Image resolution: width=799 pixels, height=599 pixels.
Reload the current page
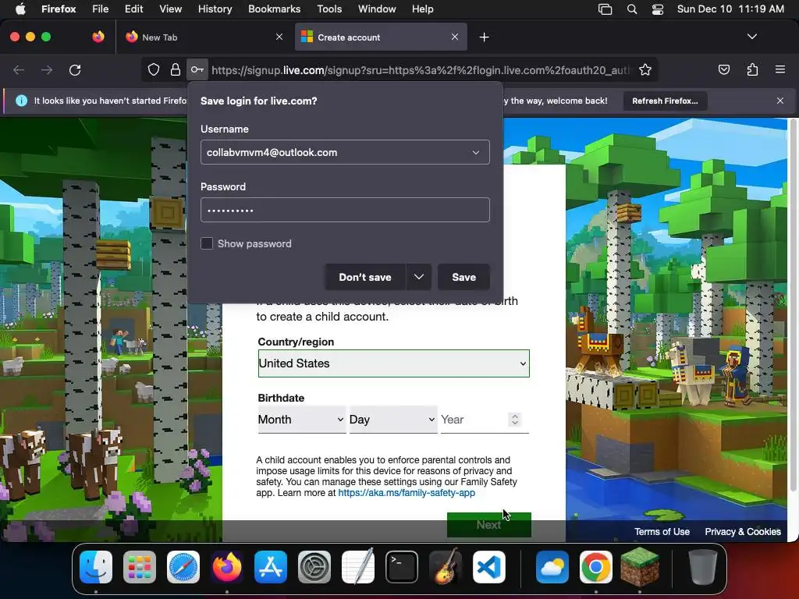coord(75,69)
